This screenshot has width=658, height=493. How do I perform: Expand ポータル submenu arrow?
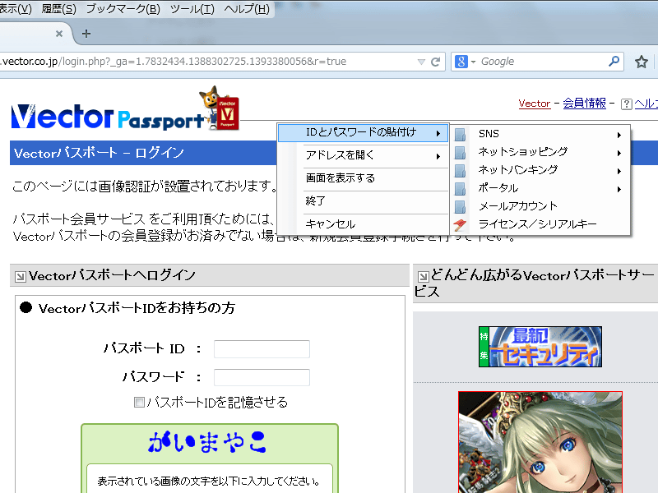click(x=619, y=190)
